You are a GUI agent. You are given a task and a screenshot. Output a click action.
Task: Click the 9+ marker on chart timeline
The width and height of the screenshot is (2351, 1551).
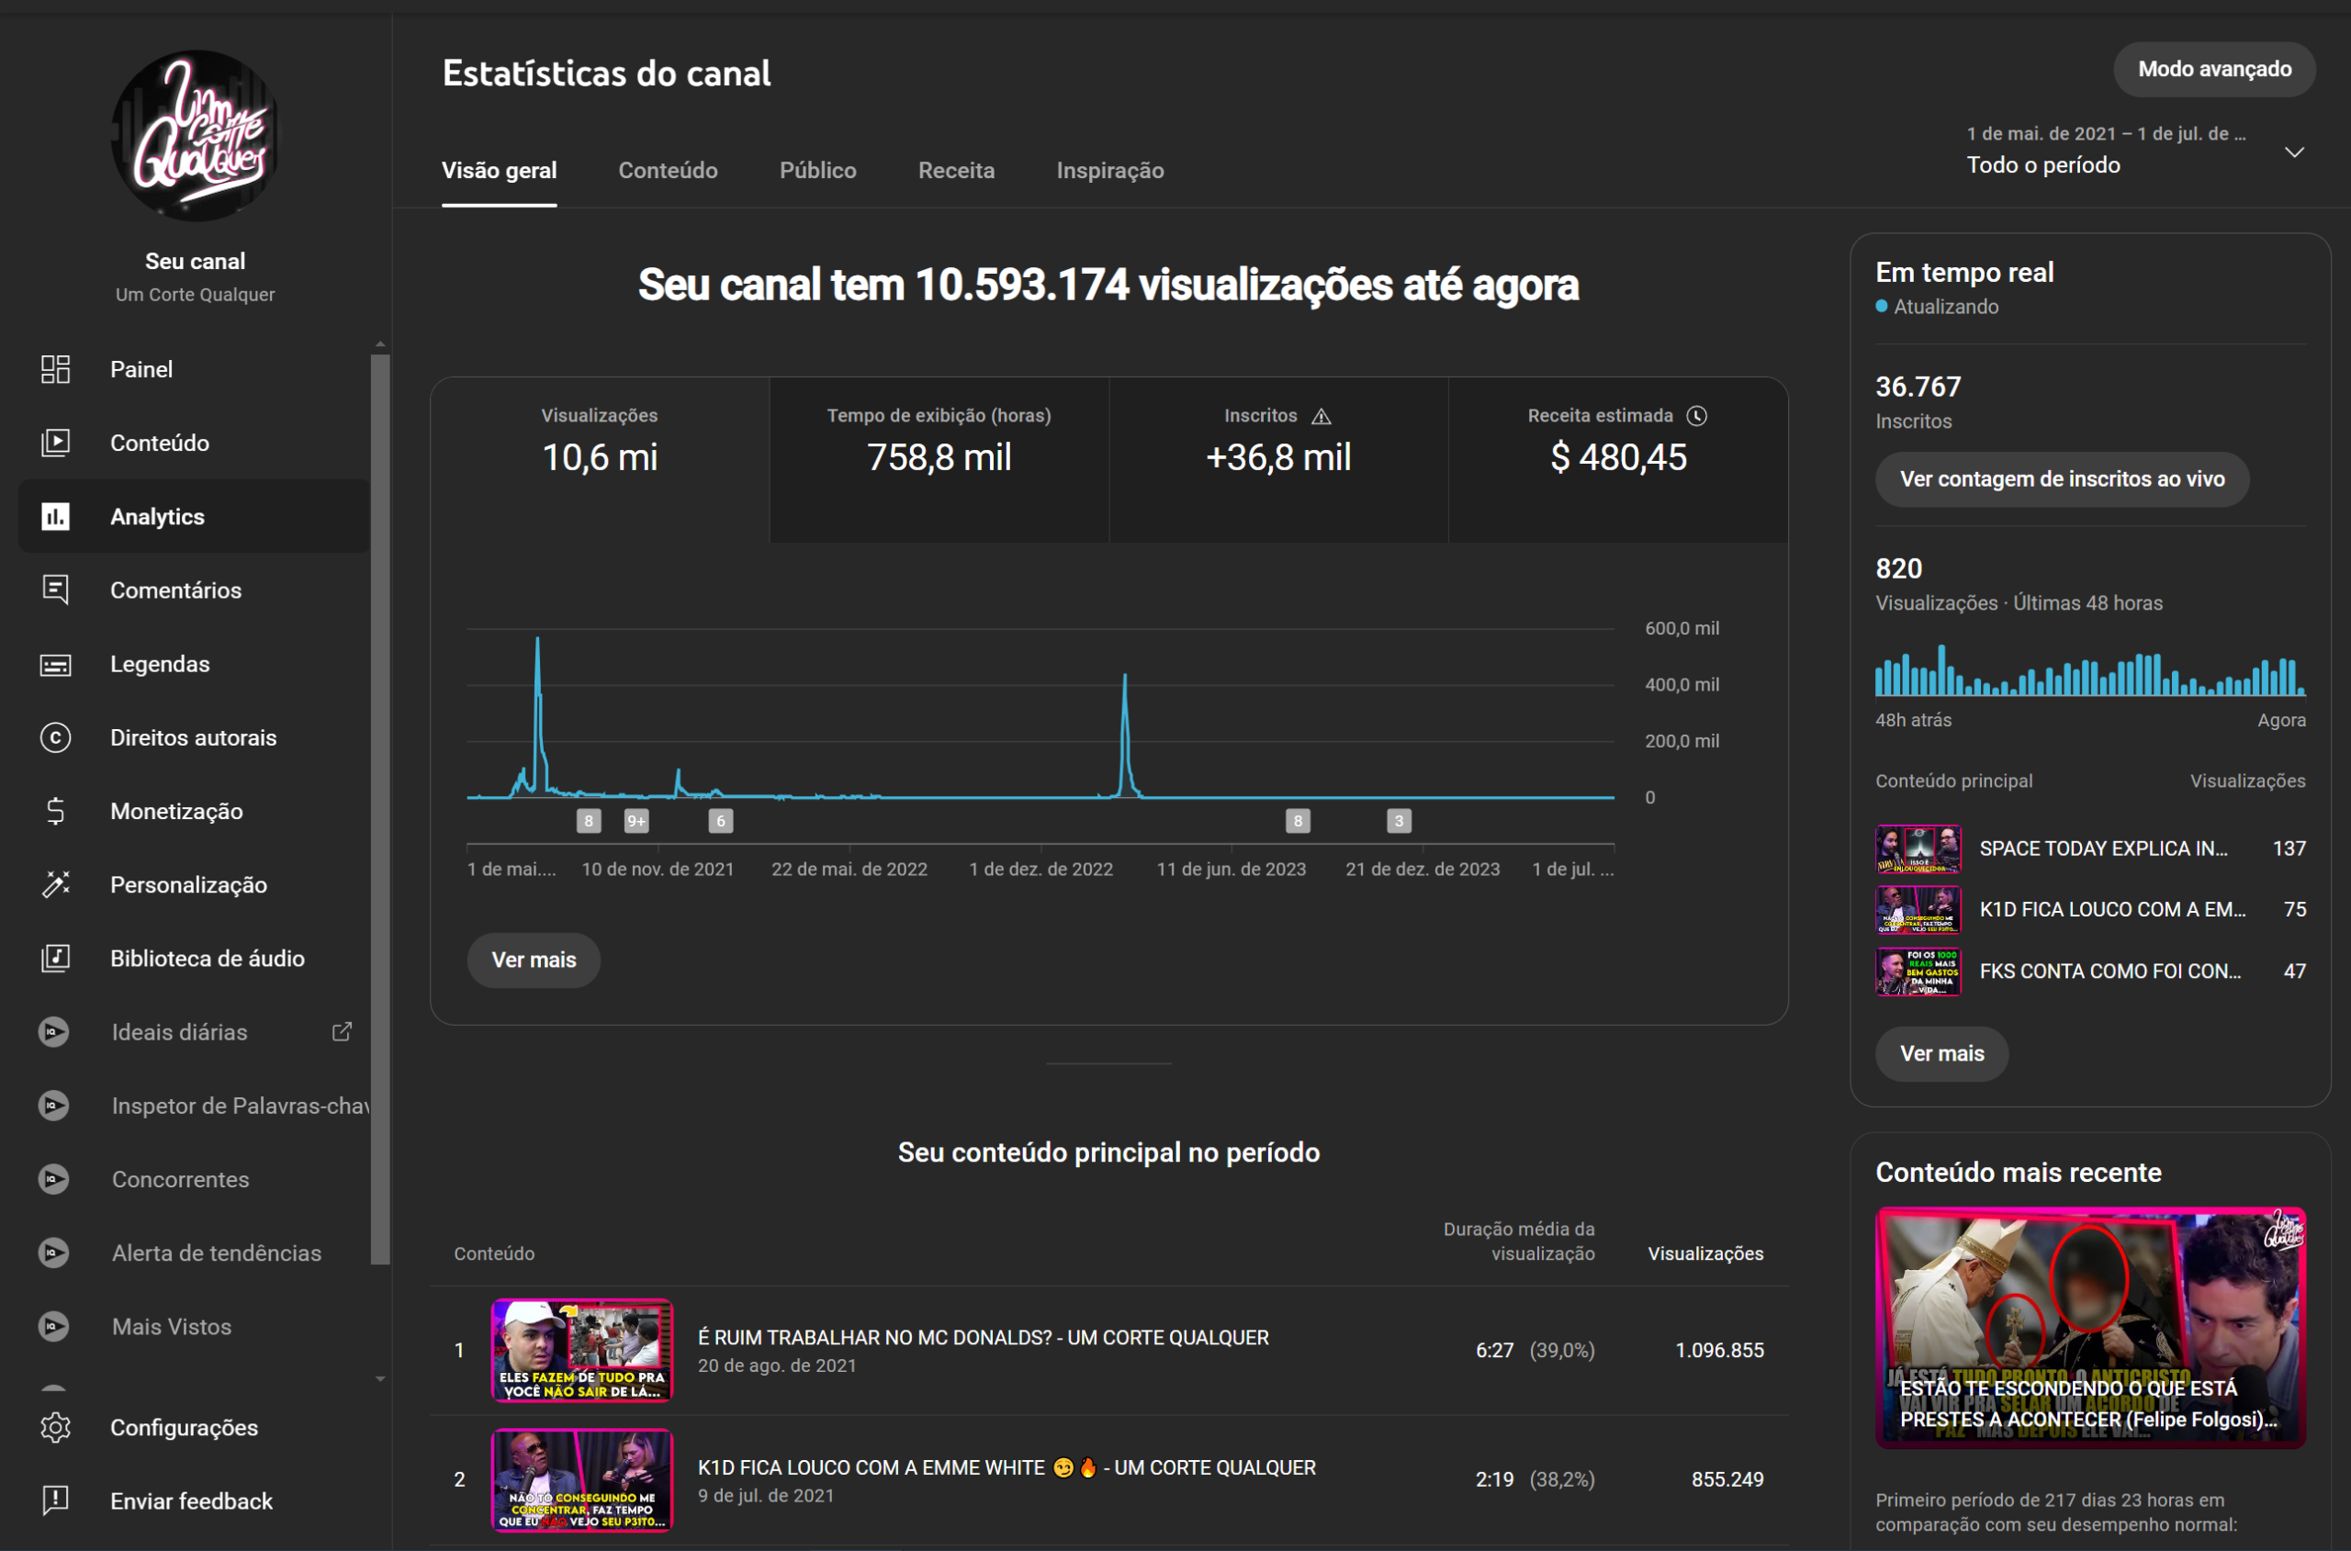point(636,821)
